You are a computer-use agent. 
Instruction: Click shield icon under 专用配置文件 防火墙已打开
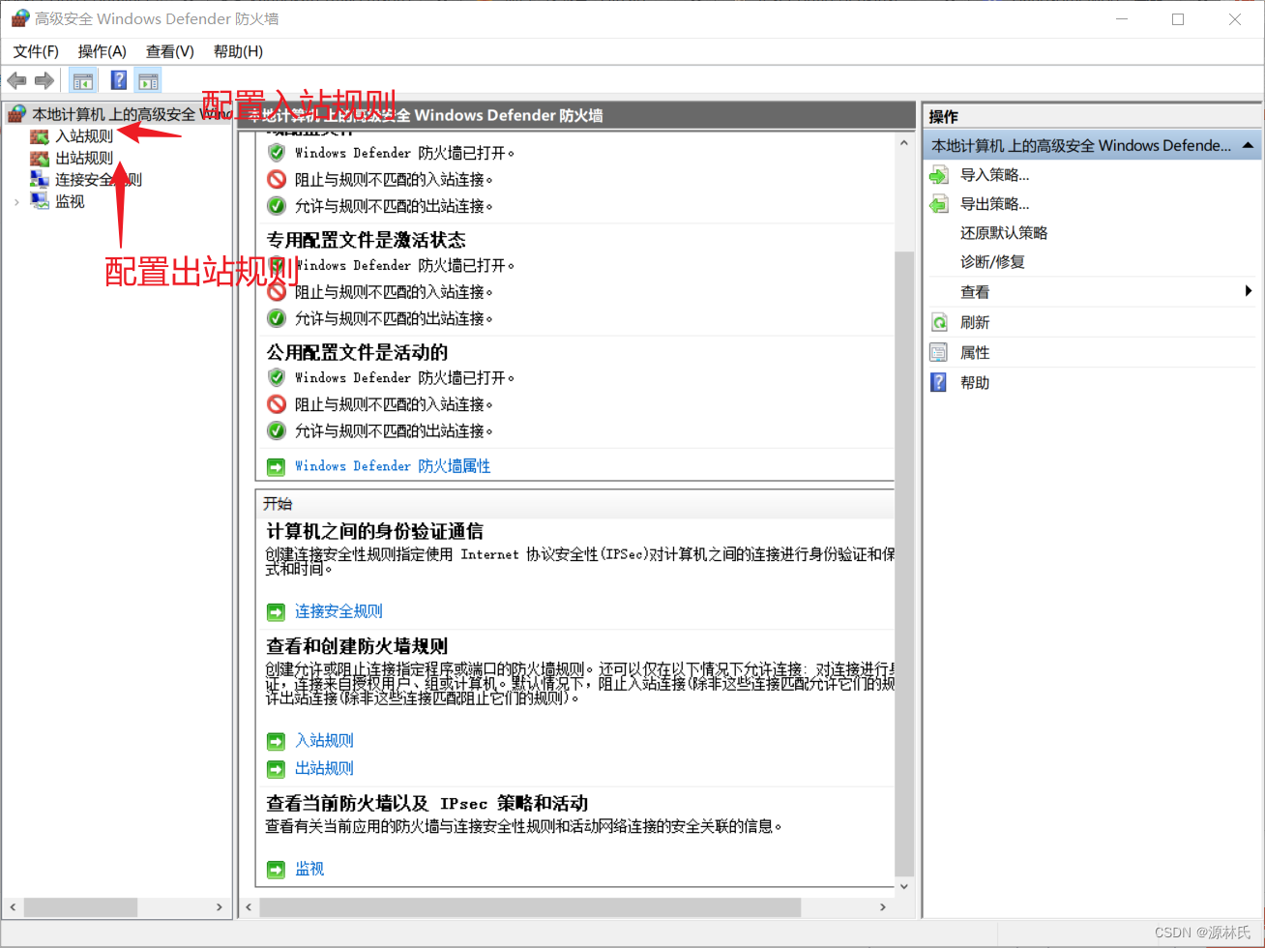[x=277, y=265]
